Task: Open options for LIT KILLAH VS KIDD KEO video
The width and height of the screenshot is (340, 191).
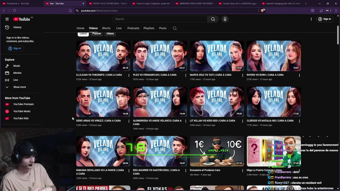Action: tap(243, 121)
